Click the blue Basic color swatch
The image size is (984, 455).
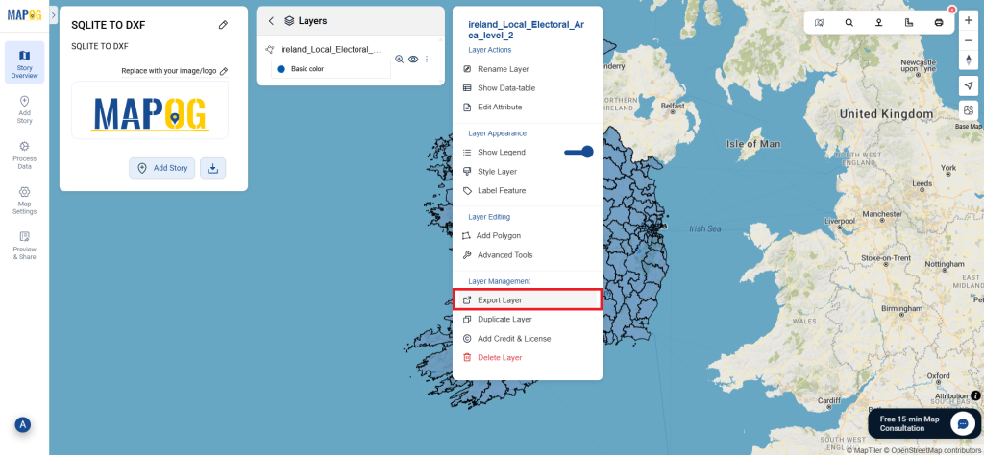coord(281,69)
